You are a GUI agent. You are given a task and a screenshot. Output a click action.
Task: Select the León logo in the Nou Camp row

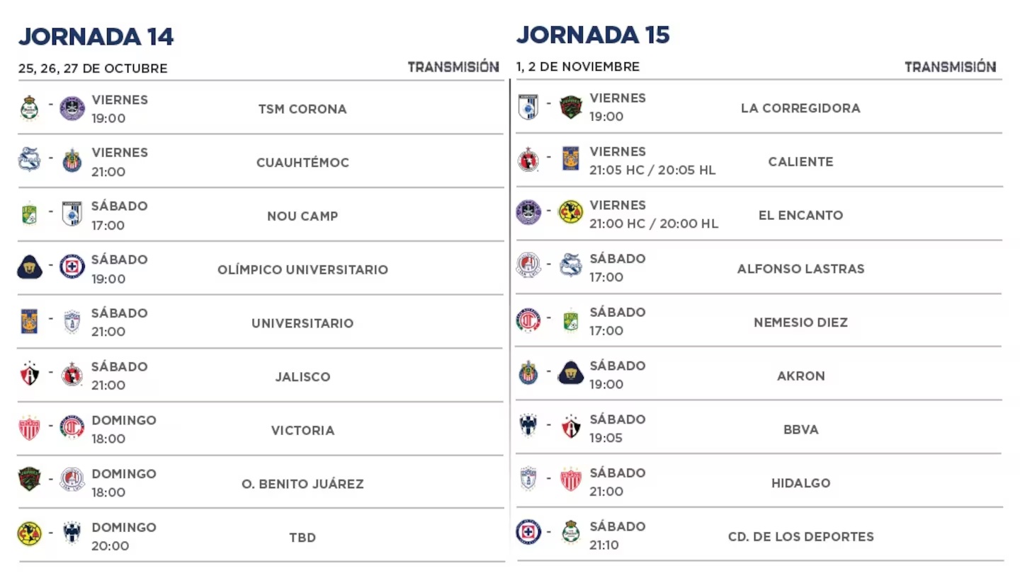pyautogui.click(x=29, y=214)
